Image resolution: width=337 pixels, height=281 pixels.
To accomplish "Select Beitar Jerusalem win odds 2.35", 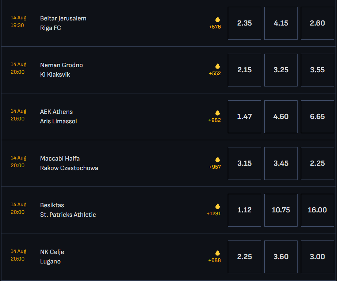I will 244,23.
